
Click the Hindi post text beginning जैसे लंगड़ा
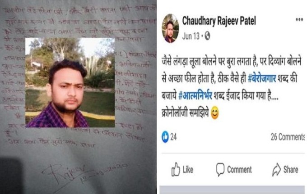[x=231, y=88]
